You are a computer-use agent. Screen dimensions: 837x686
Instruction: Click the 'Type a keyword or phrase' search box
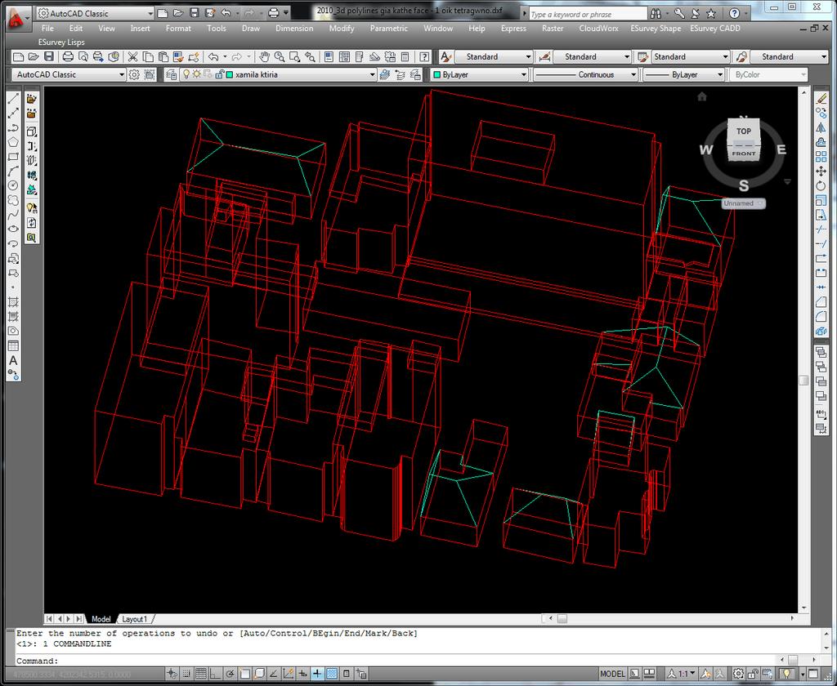point(588,15)
